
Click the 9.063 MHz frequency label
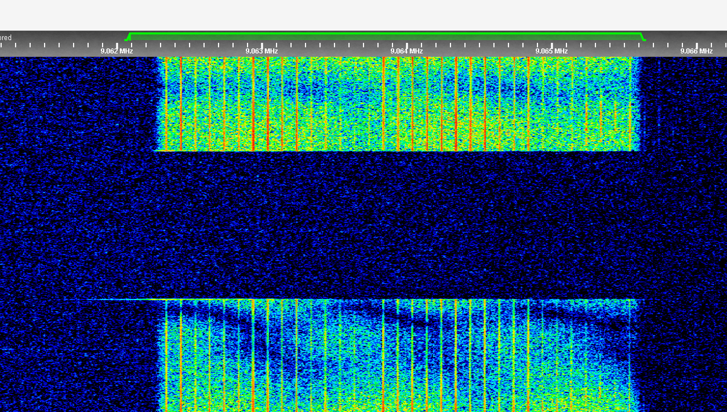pyautogui.click(x=261, y=51)
